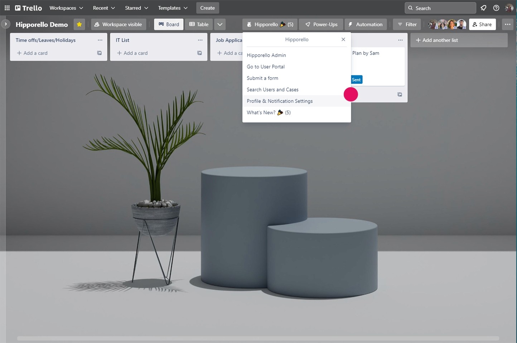
Task: Create from template icon below Sent card
Action: [x=400, y=94]
